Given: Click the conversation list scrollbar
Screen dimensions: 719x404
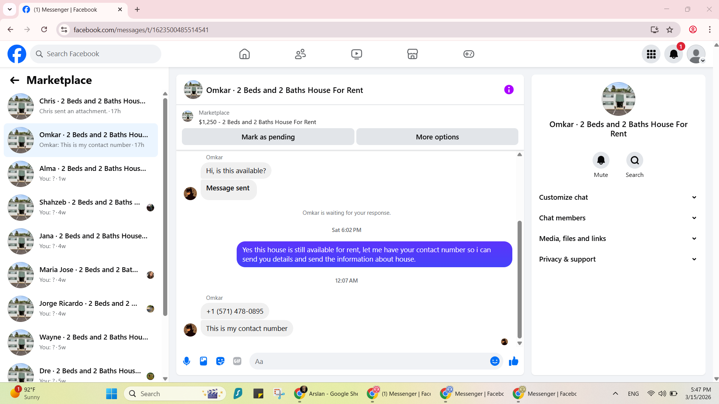Looking at the screenshot, I should tap(165, 207).
